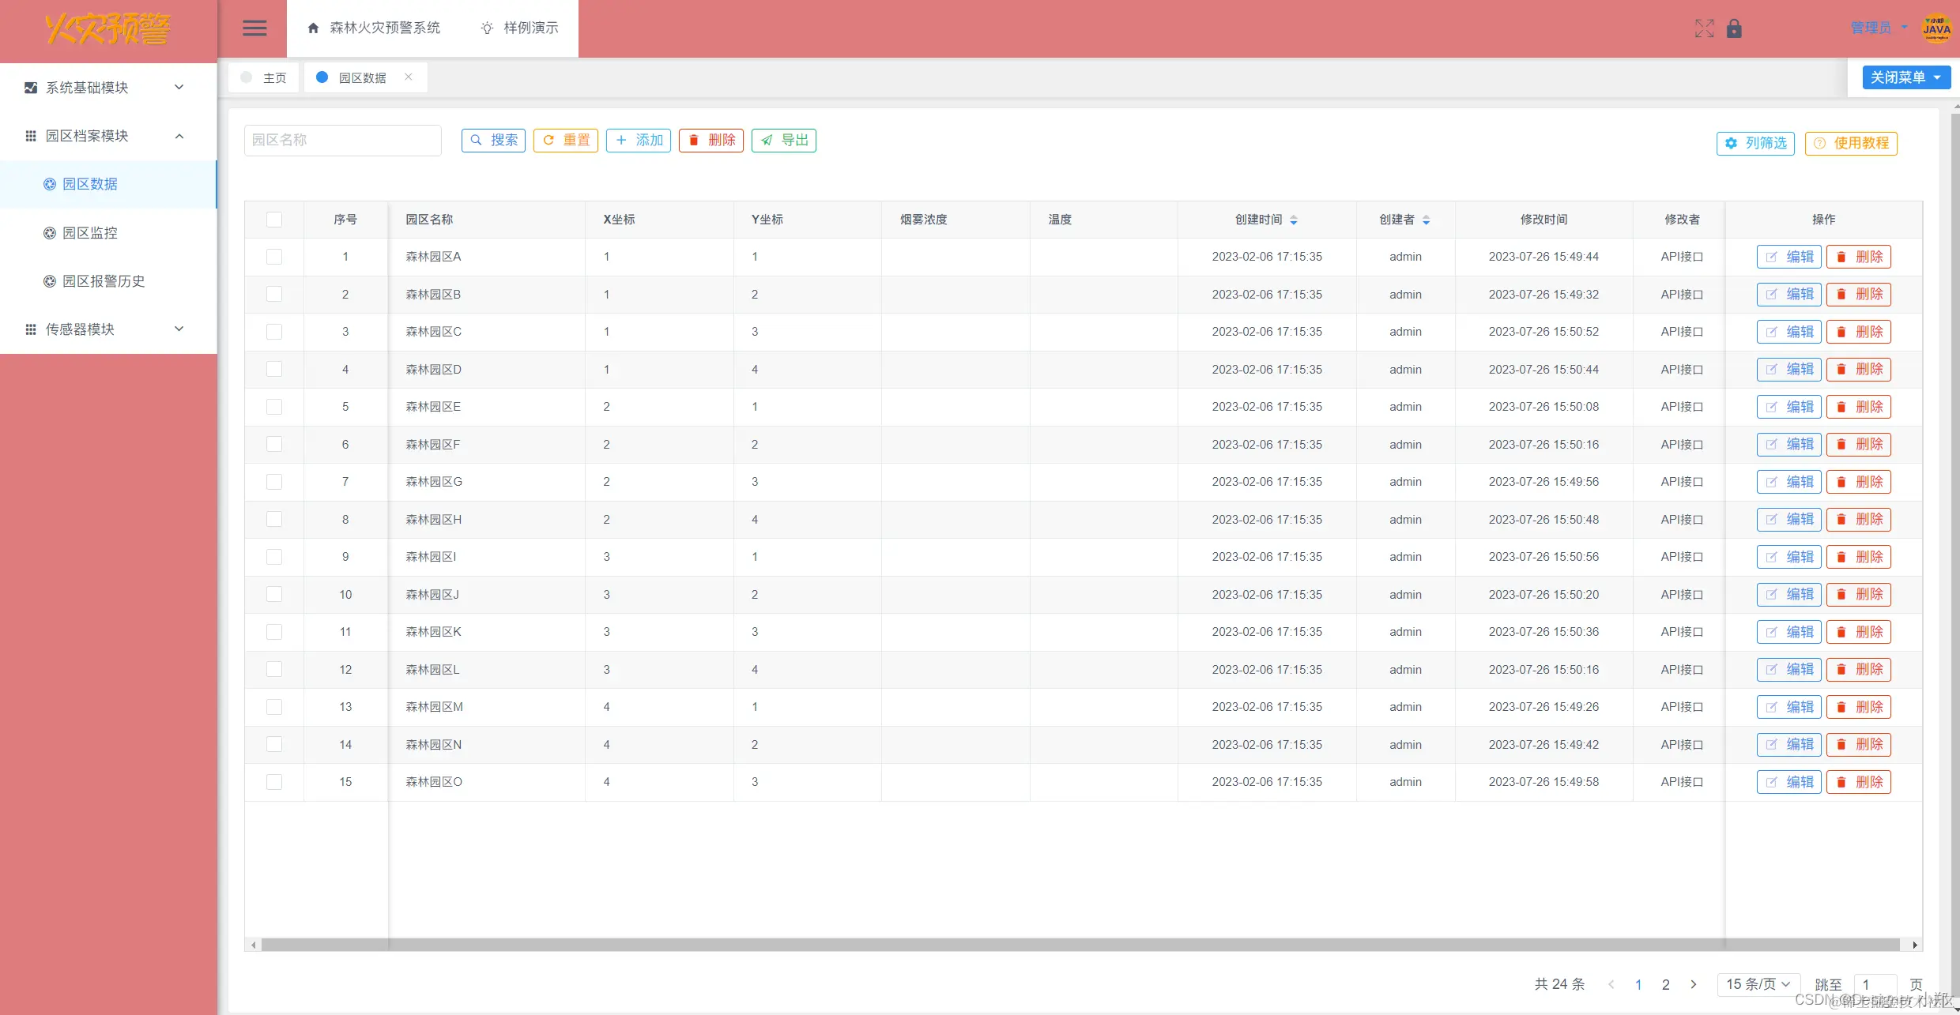Click the horizontal table scrollbar
The width and height of the screenshot is (1960, 1015).
click(x=1080, y=945)
